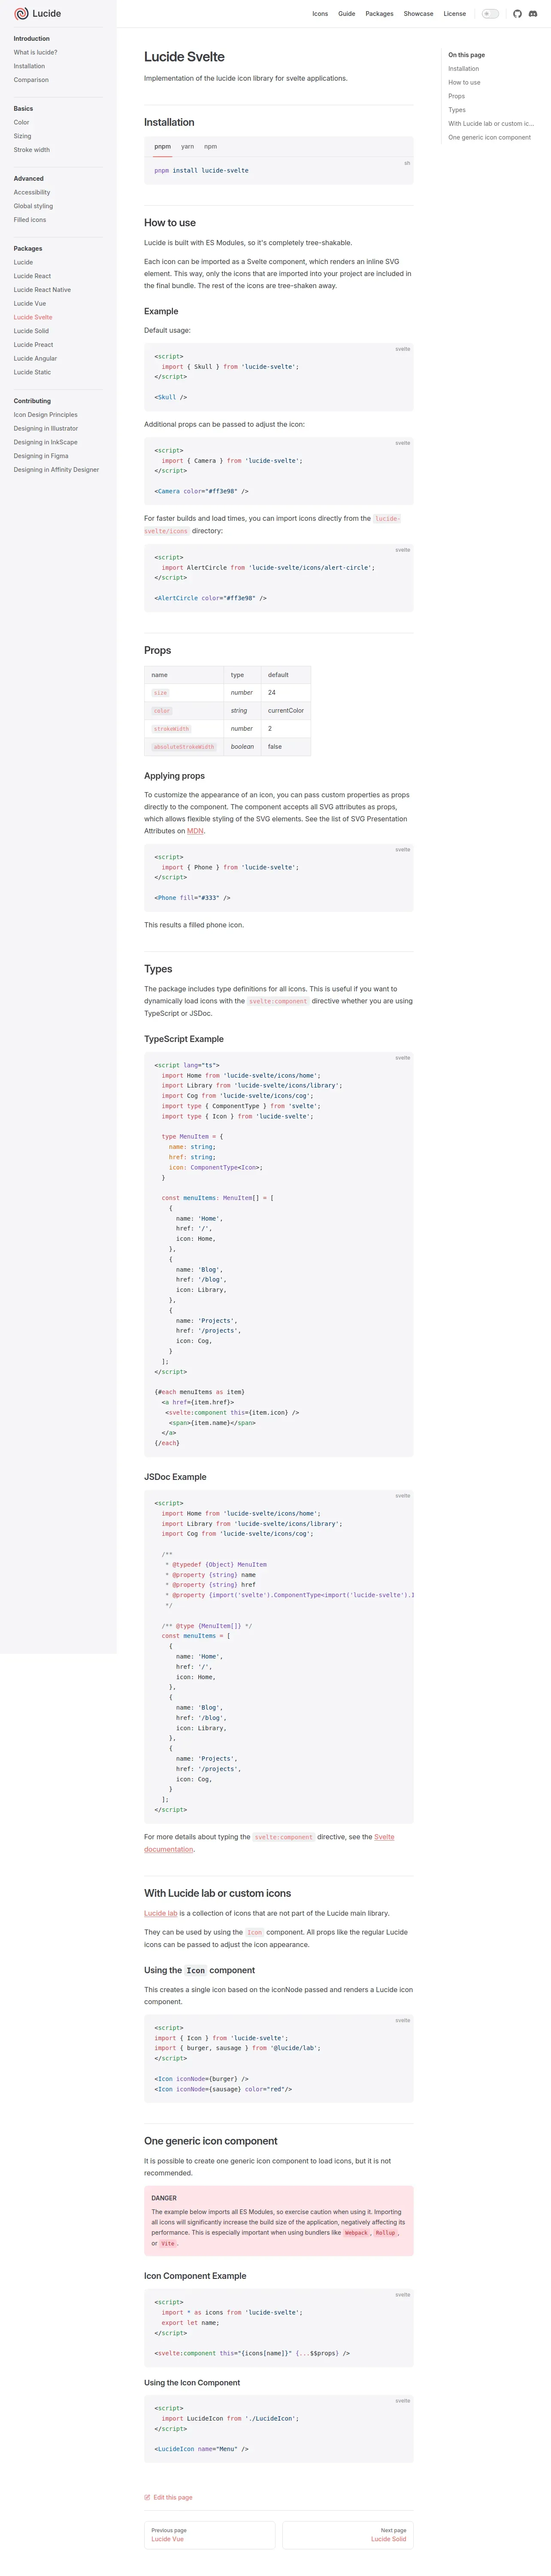Select the yarn install tab

click(x=187, y=147)
